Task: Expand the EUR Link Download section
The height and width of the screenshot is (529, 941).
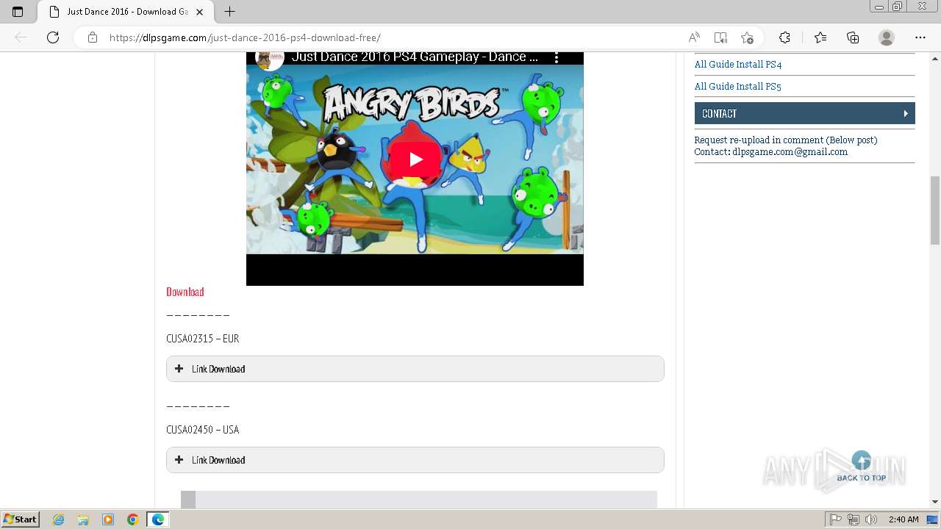Action: coord(415,369)
